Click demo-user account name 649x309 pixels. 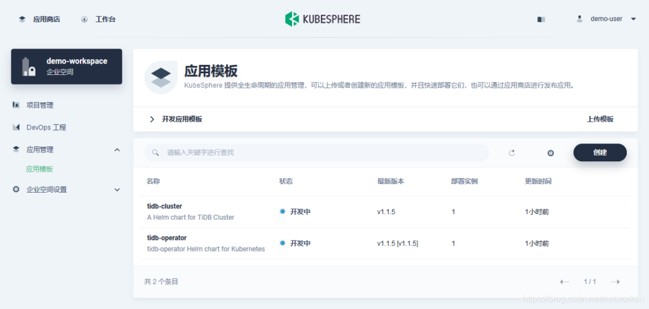coord(606,19)
